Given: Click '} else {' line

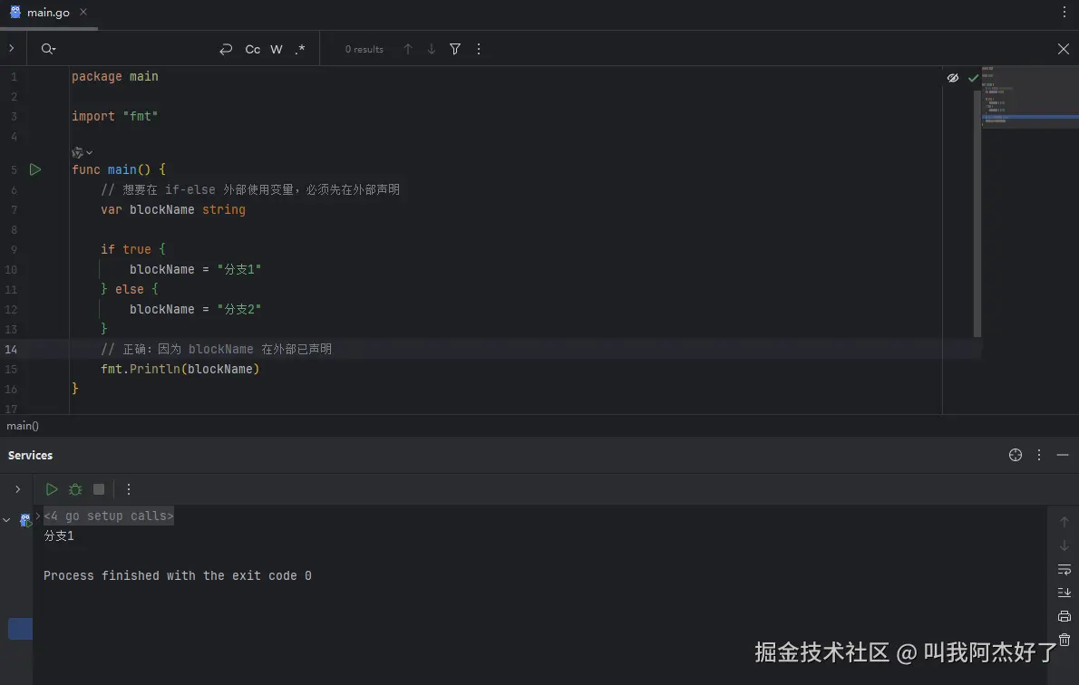Looking at the screenshot, I should (x=130, y=290).
